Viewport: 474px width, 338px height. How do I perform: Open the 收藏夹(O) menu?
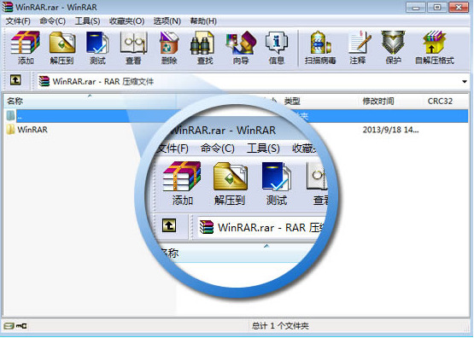click(x=126, y=21)
